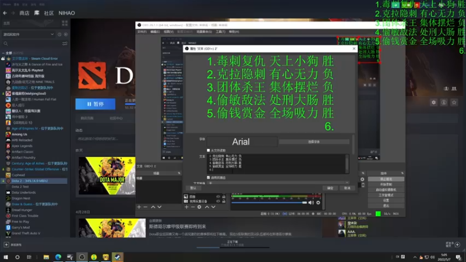Open Steam library advanced filter options
466x262 pixels.
65,44
